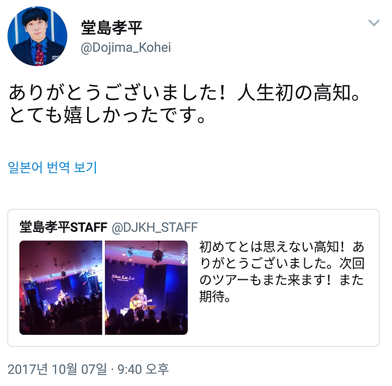Click the Sha.La.La sign in right photo
392x386 pixels.
click(x=123, y=277)
